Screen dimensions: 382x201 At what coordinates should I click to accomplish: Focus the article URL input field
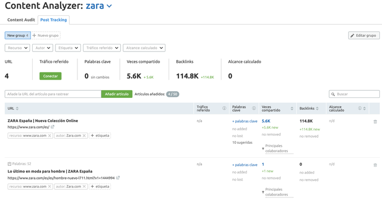[53, 94]
